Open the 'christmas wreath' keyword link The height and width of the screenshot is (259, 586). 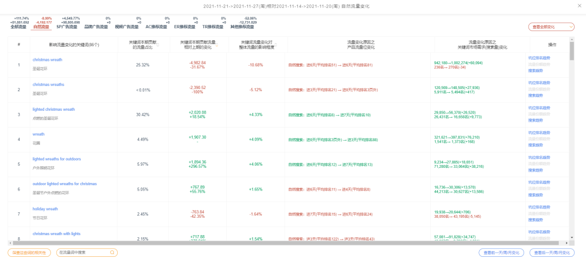click(x=47, y=60)
